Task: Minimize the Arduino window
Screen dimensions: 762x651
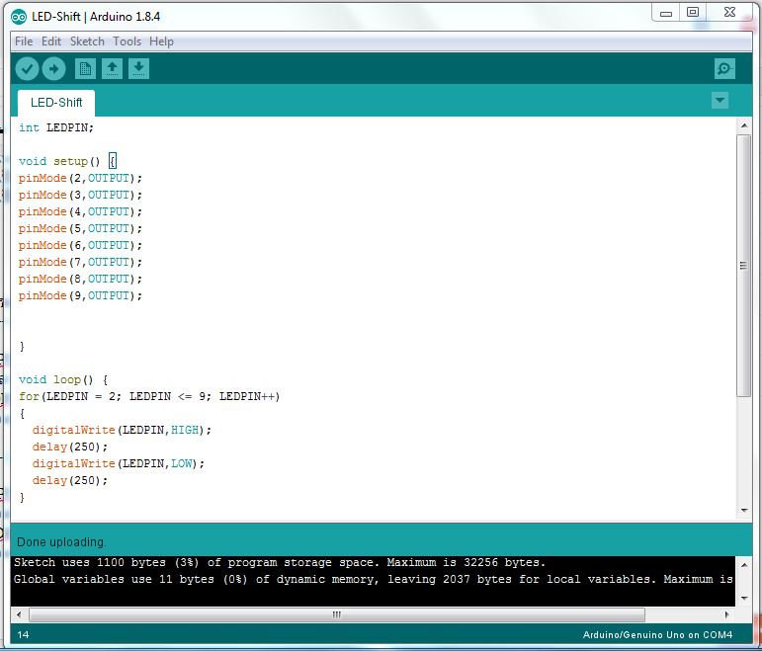Action: (x=666, y=13)
